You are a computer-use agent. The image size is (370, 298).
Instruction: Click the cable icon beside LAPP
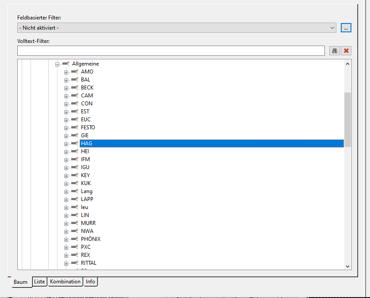(75, 199)
